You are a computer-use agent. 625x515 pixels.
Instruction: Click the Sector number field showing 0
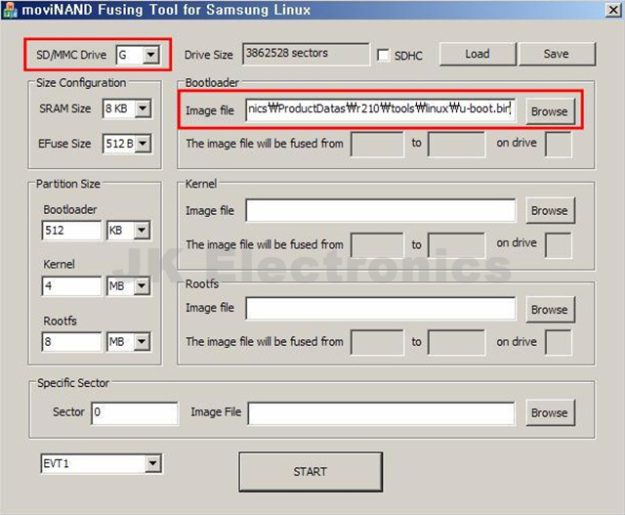click(135, 413)
